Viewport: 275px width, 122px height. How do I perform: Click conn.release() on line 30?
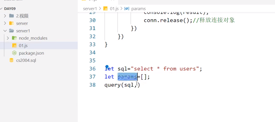tap(167, 20)
